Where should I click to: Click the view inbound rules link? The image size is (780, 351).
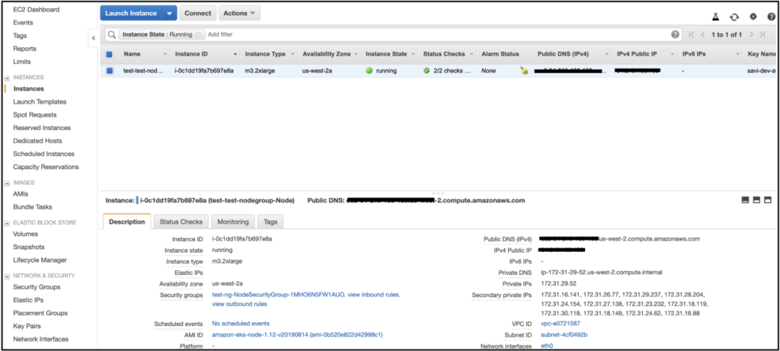click(373, 295)
